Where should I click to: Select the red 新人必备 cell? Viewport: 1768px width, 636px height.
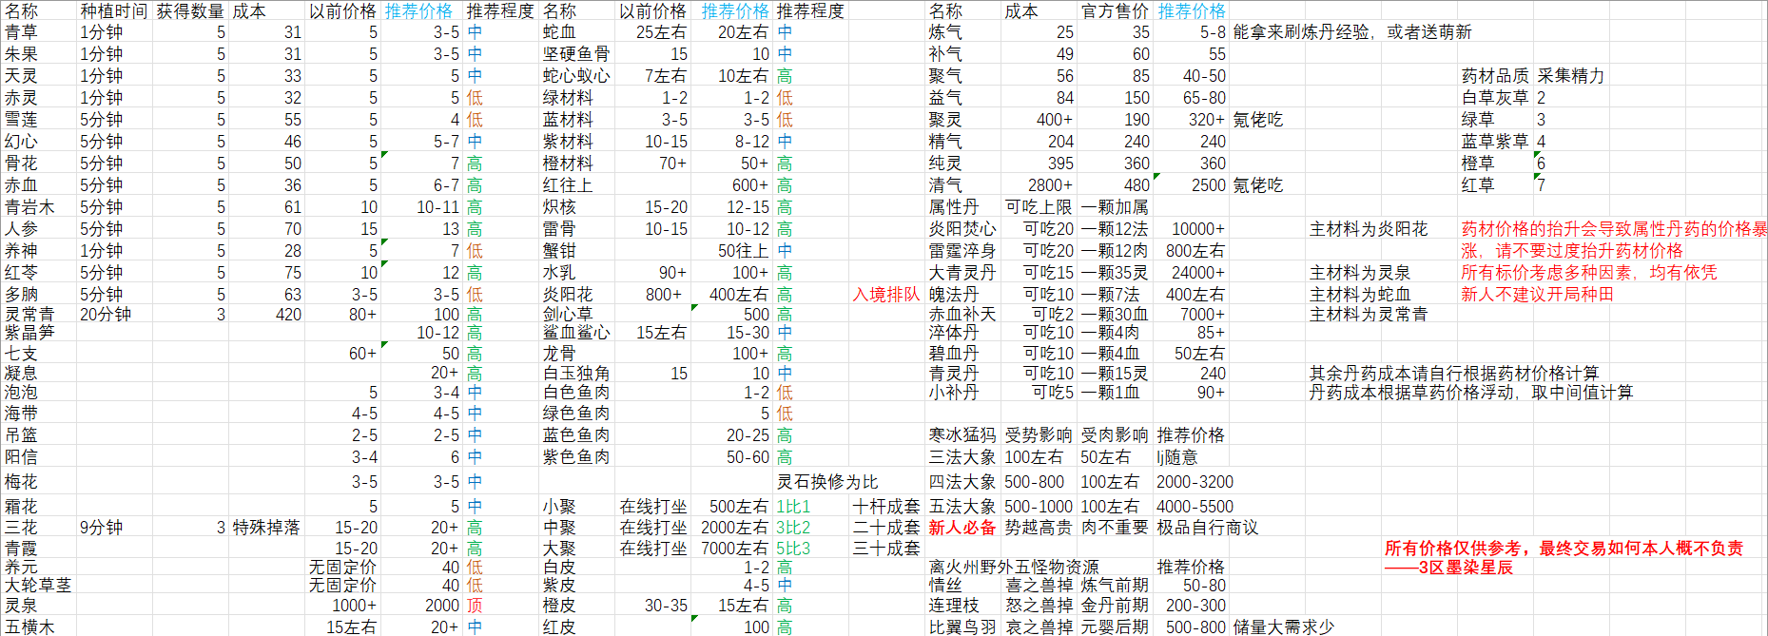click(962, 528)
